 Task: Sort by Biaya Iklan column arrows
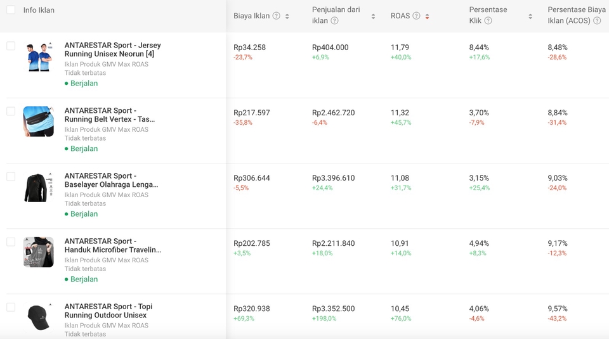(x=287, y=16)
